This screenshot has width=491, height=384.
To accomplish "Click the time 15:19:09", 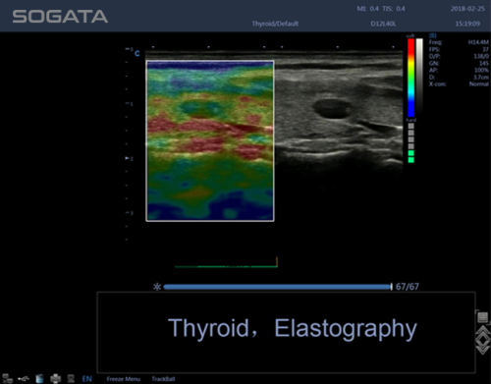I will click(x=467, y=24).
